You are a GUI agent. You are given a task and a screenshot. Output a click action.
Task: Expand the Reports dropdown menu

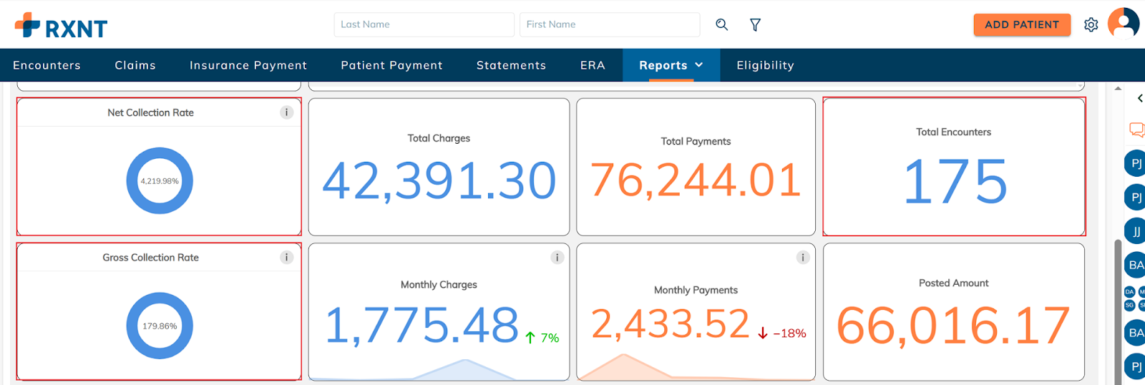671,65
